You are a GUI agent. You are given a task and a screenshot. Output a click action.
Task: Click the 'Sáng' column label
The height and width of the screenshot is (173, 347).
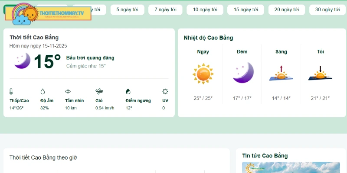(x=281, y=51)
